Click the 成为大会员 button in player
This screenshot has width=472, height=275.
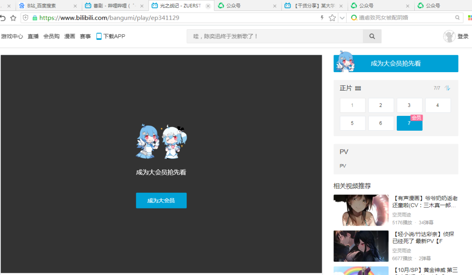(x=161, y=200)
